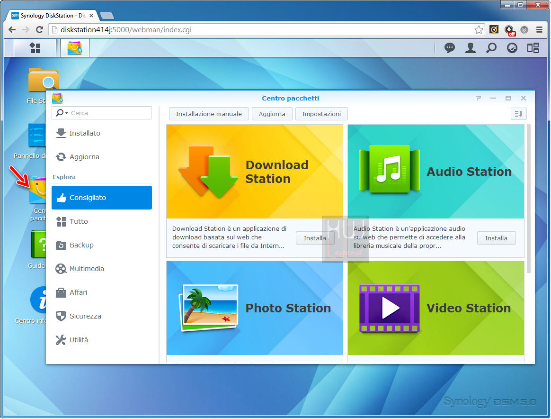This screenshot has width=551, height=419.
Task: Go forward in browser history
Action: 25,29
